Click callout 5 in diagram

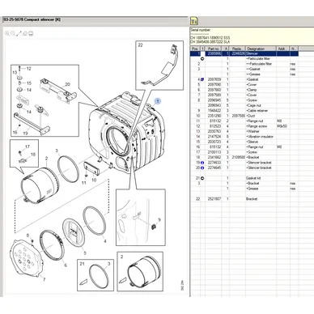pyautogui.click(x=85, y=253)
